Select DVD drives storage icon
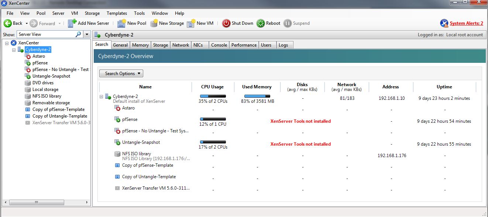Viewport: 488px width, 217px height. point(28,83)
